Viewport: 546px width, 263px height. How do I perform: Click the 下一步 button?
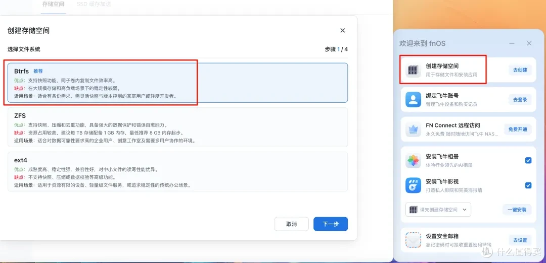coord(331,224)
